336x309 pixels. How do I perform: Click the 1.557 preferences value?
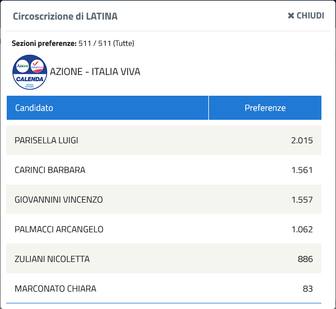[302, 200]
